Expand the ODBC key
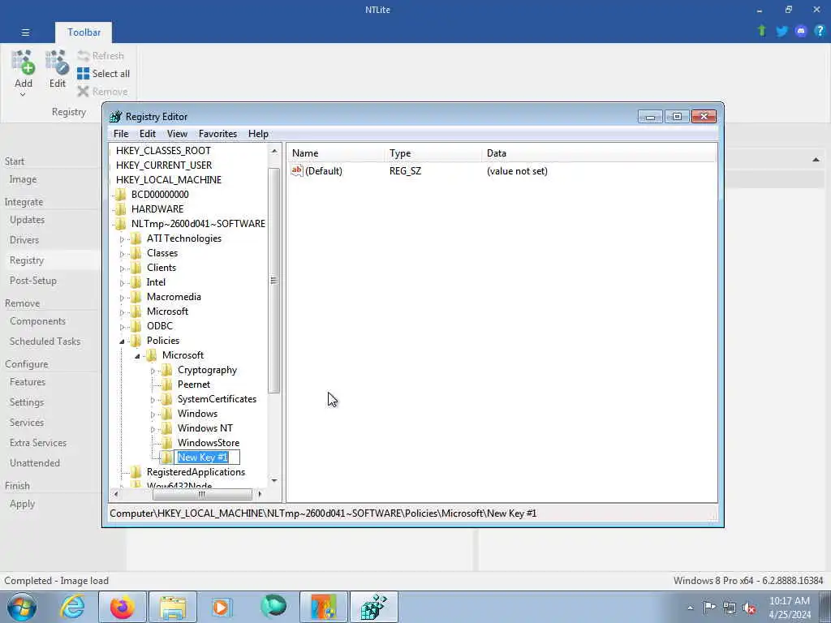This screenshot has height=623, width=831. [122, 327]
